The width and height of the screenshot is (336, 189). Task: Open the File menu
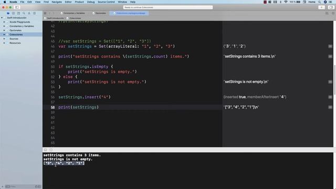pyautogui.click(x=22, y=2)
